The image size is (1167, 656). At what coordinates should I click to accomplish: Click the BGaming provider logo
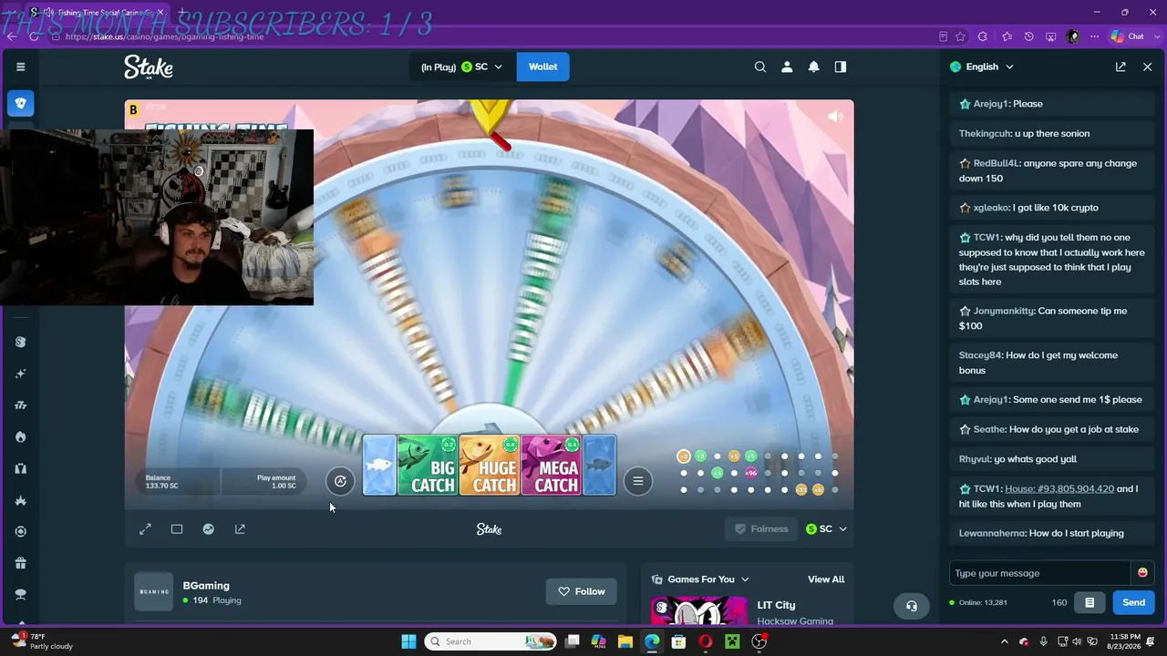point(153,591)
